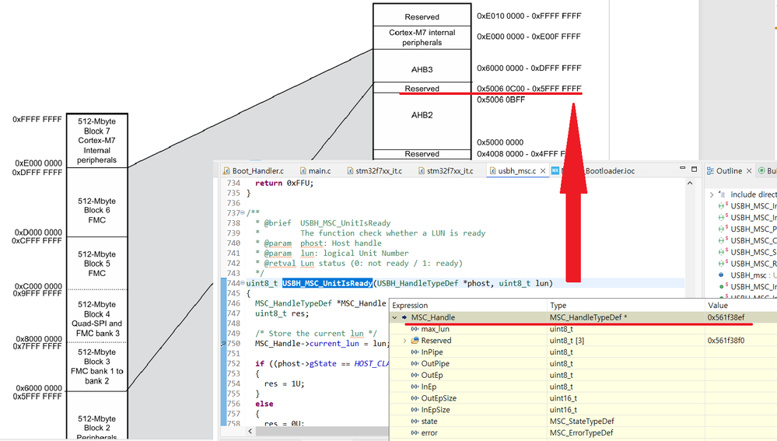Viewport: 777px width, 441px height.
Task: Click the highlighted USBH_MSC_UnitIsReady function name
Action: [x=327, y=283]
